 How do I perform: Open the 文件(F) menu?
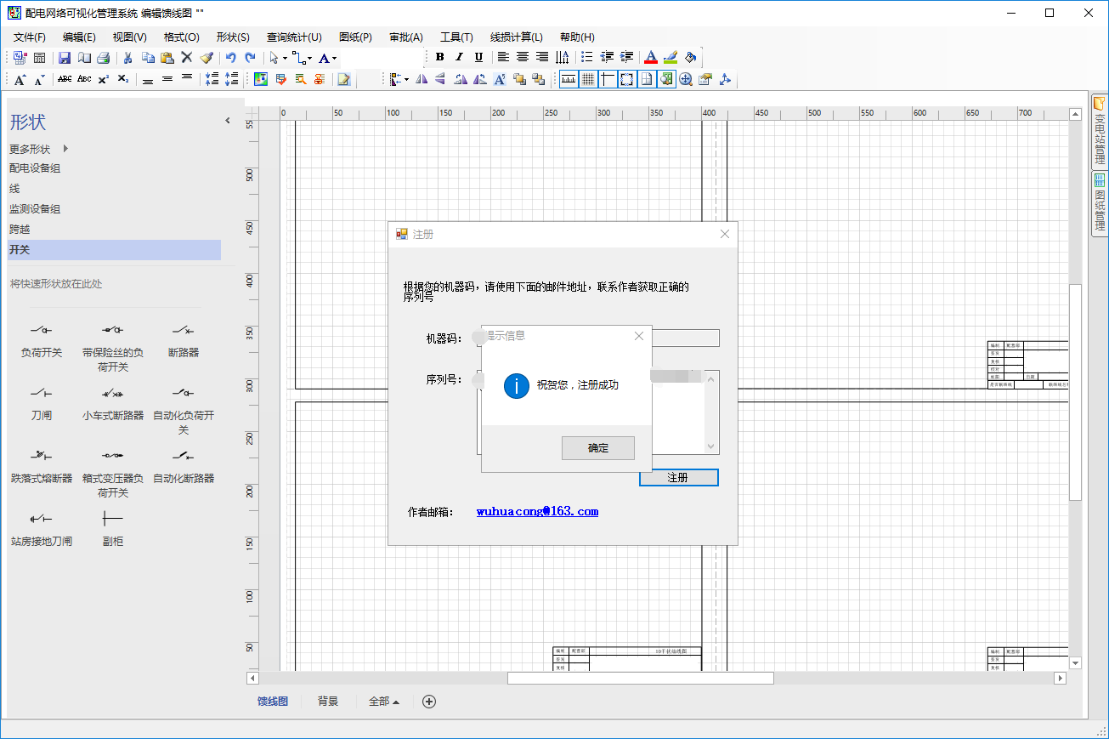pyautogui.click(x=30, y=37)
